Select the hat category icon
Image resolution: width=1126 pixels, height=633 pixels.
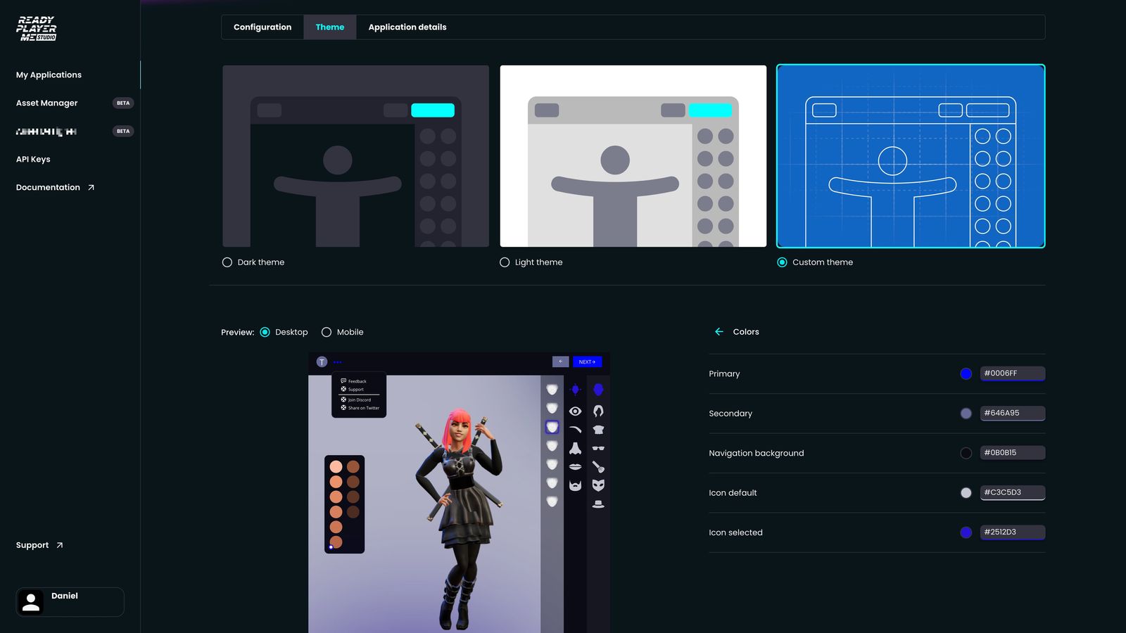pos(599,502)
